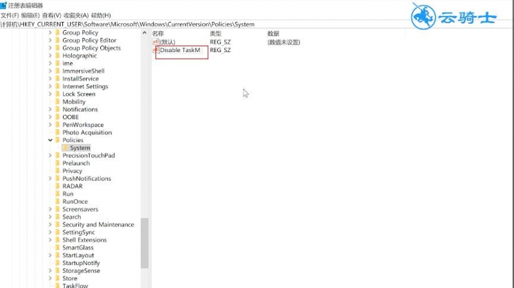Click the Shell Extensions folder icon
Screen dimensions: 514x288
[x=58, y=240]
